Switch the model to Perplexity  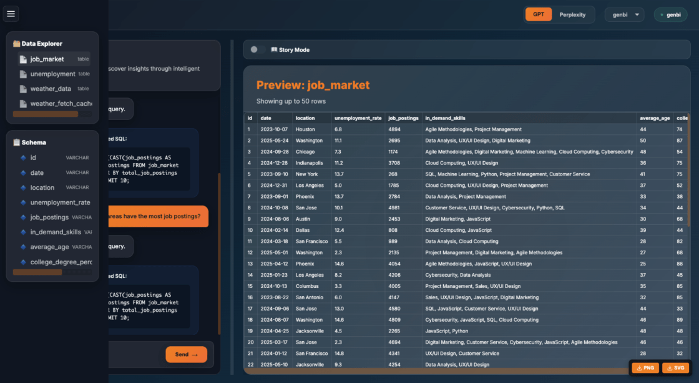coord(572,14)
